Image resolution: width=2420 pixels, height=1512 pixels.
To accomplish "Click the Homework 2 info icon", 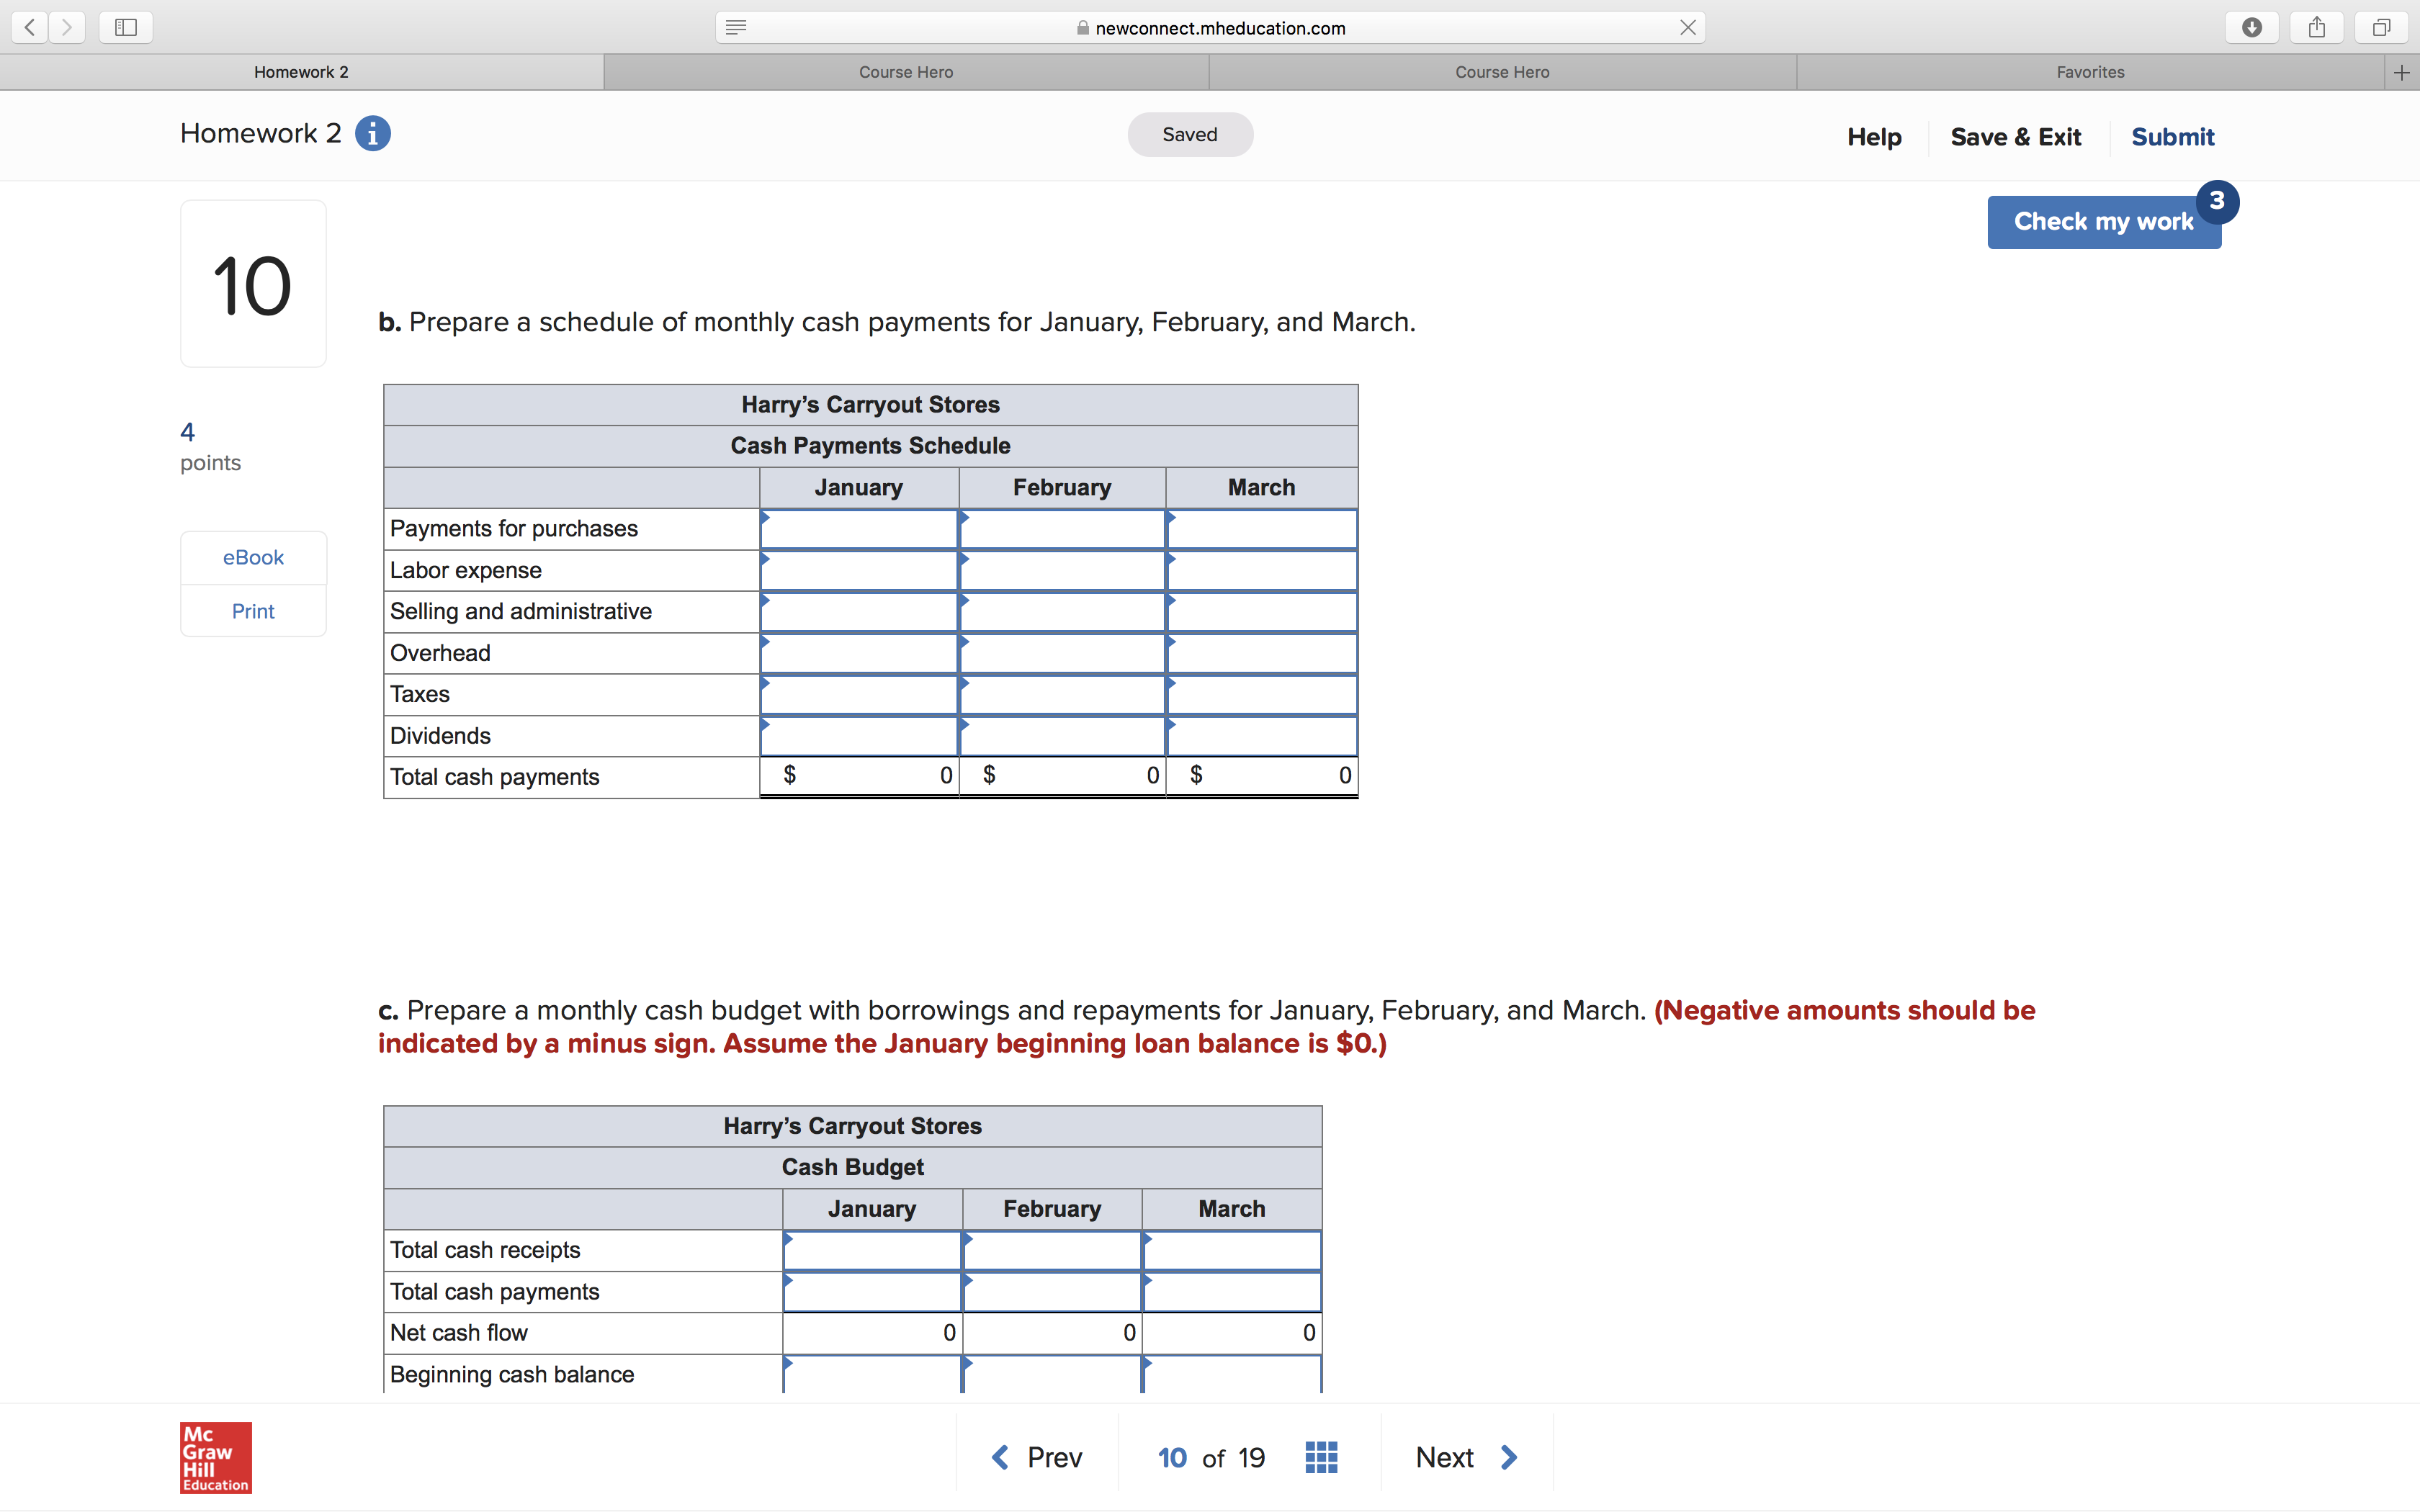I will 373,133.
